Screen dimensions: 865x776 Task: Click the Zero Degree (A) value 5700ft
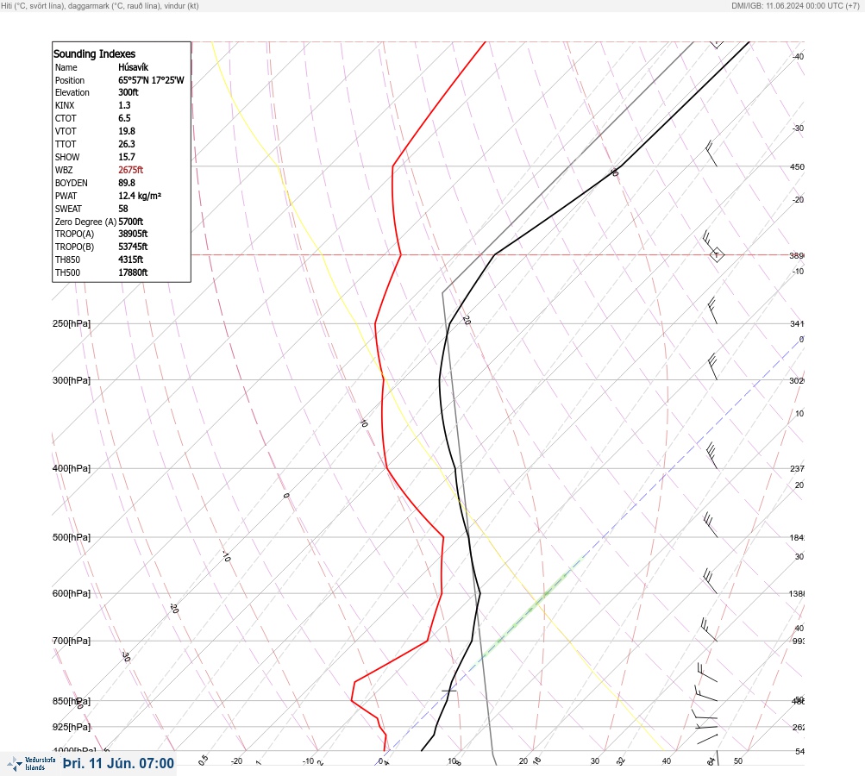pos(131,222)
